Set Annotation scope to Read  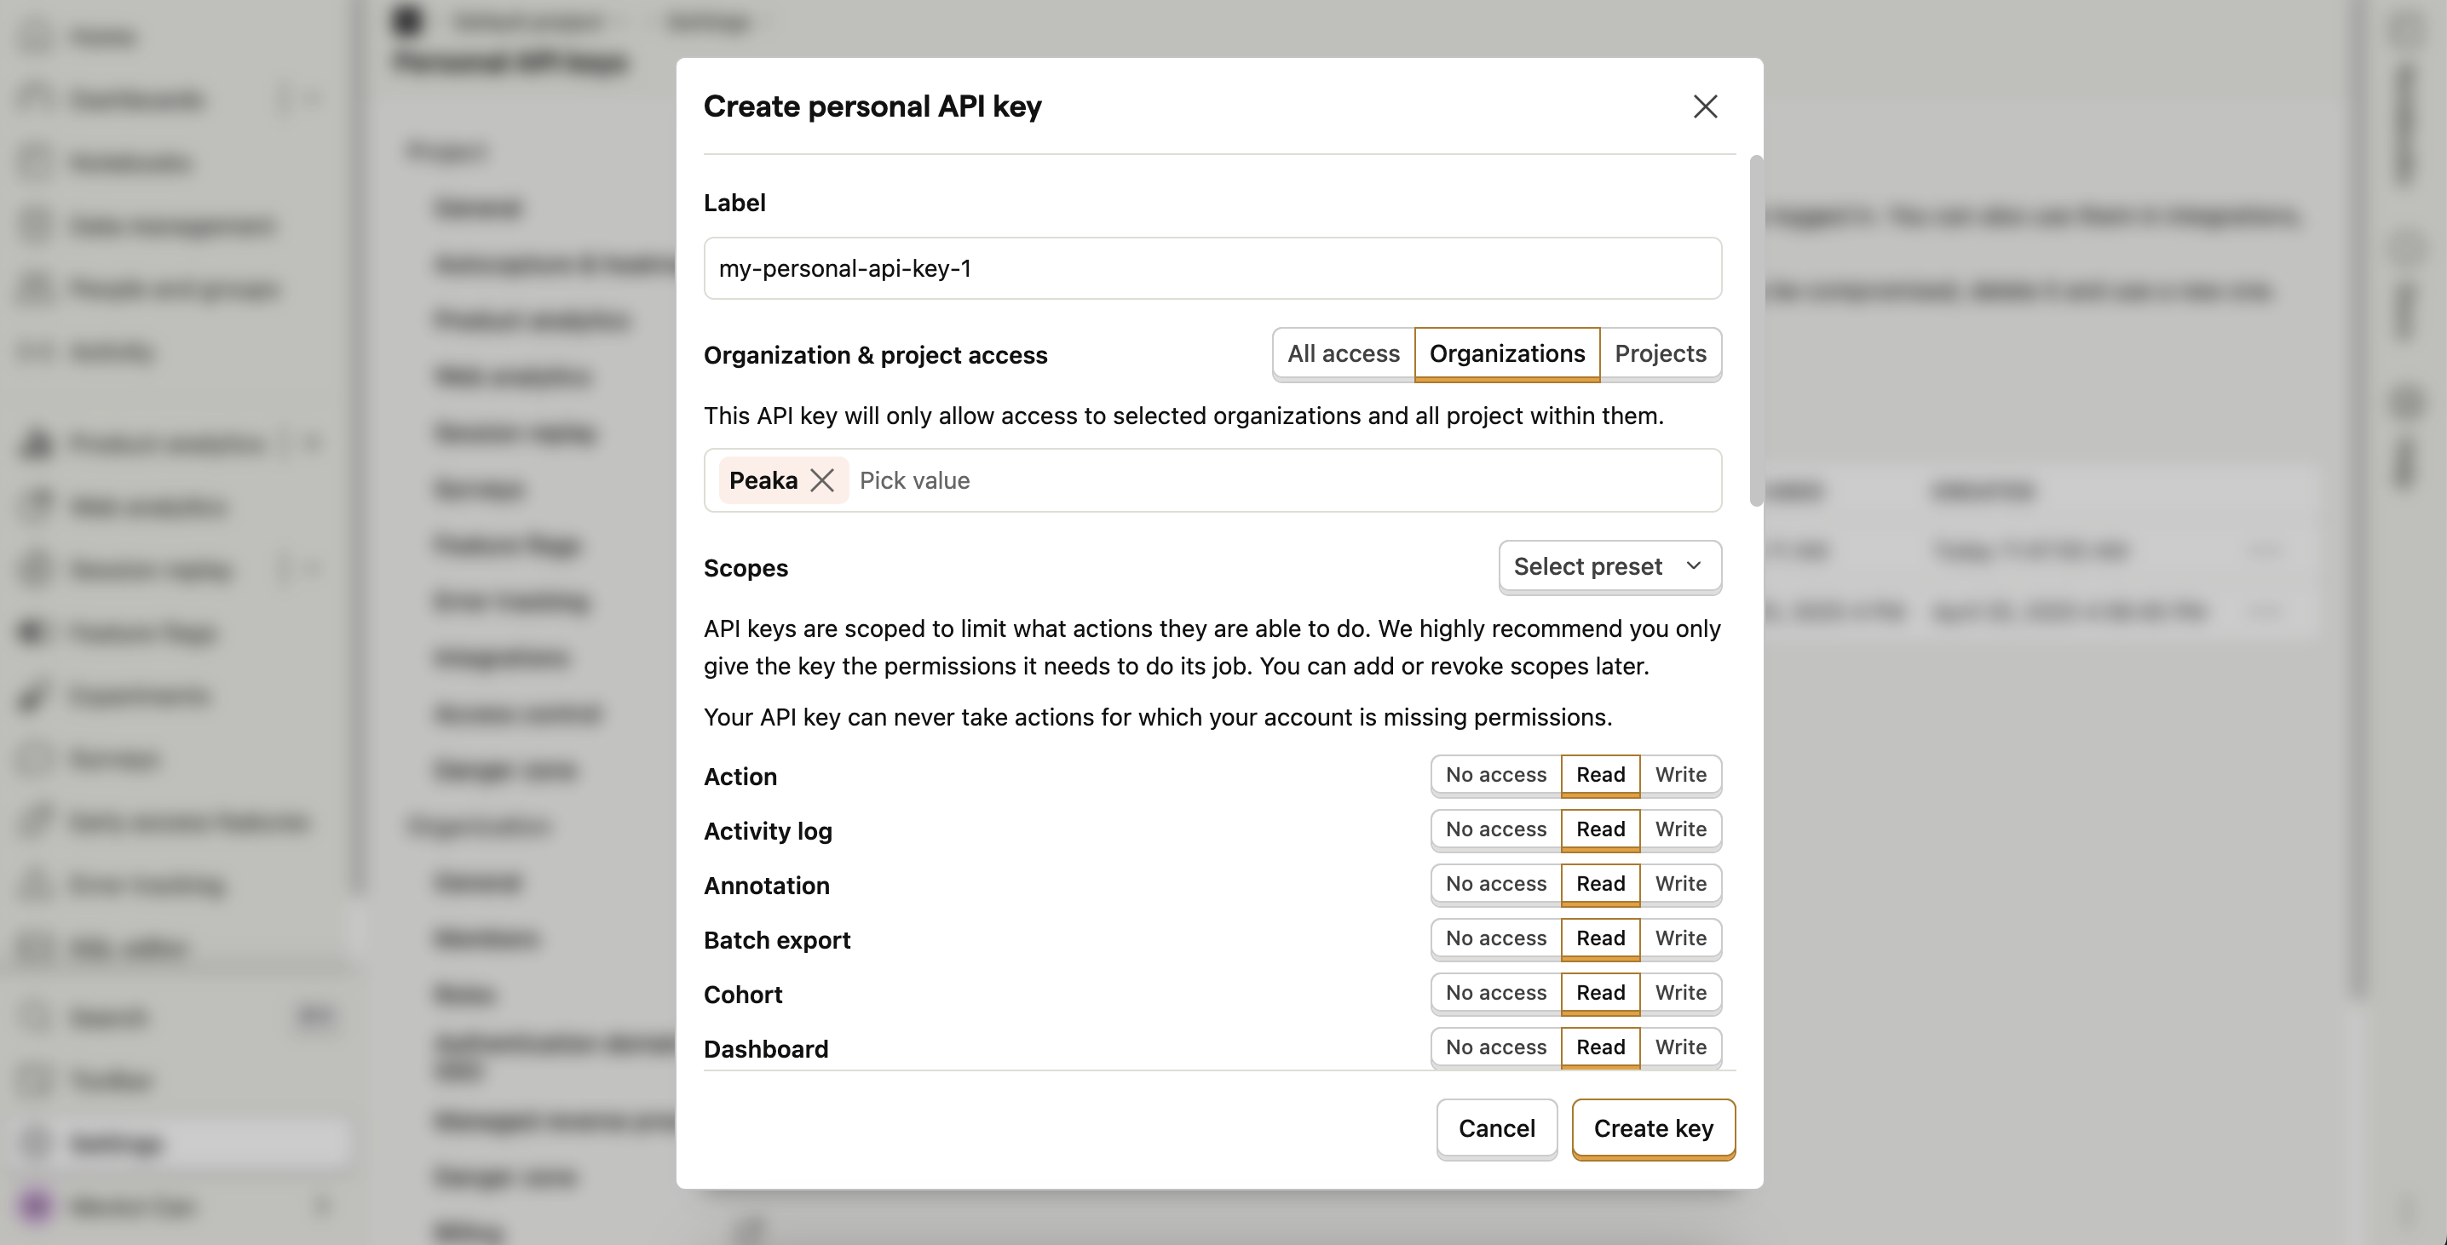coord(1601,884)
